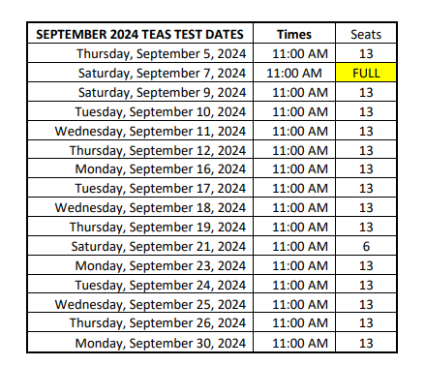Viewport: 425px width, 366px height.
Task: Select Saturday, September 21, 2024 date cell
Action: point(140,246)
